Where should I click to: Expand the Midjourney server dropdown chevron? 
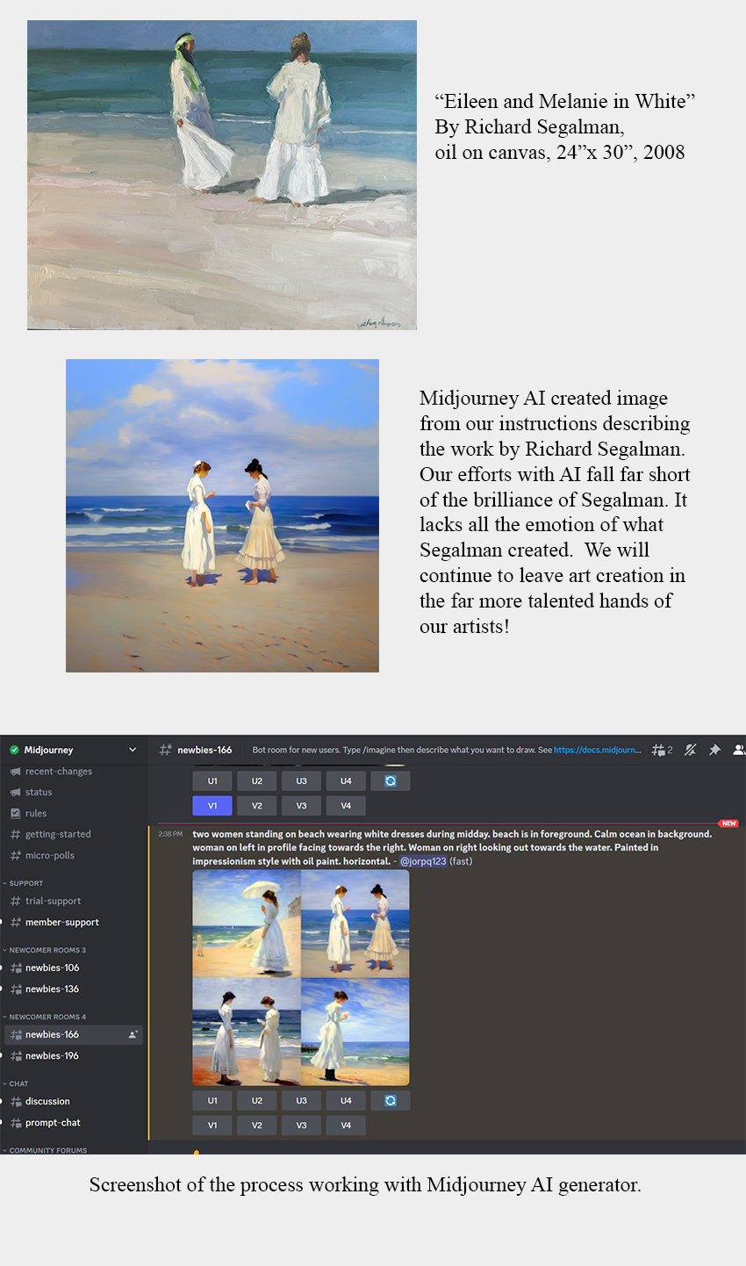[133, 750]
